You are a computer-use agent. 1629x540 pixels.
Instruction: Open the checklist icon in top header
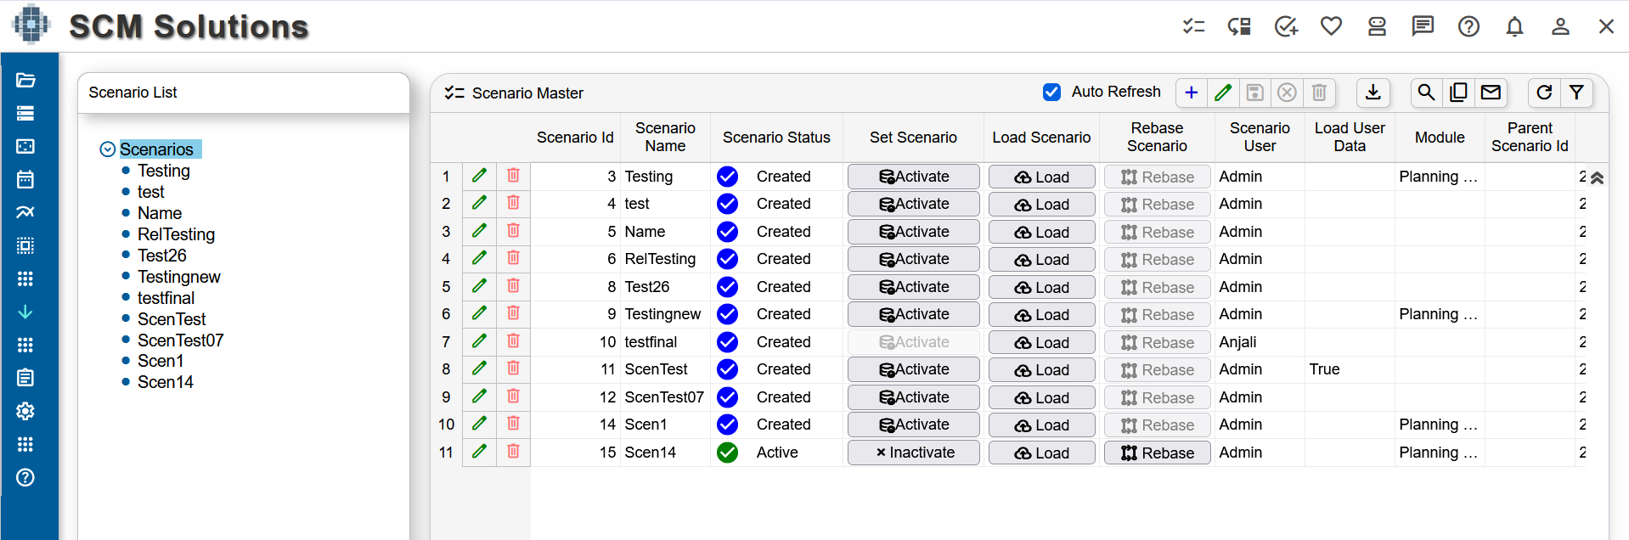coord(1193,26)
